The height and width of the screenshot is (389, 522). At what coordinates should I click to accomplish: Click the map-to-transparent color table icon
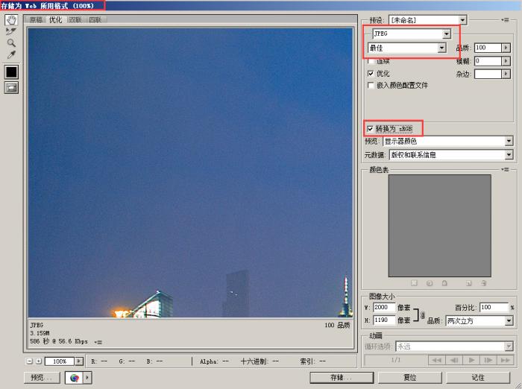[x=414, y=283]
